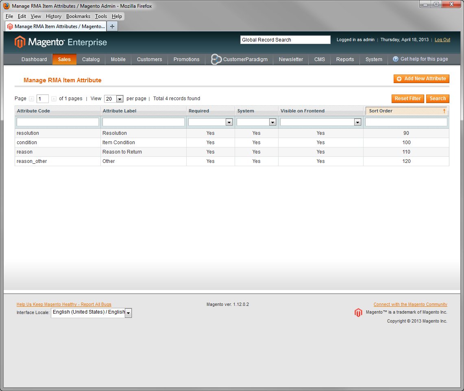Open the Catalog menu

point(91,59)
